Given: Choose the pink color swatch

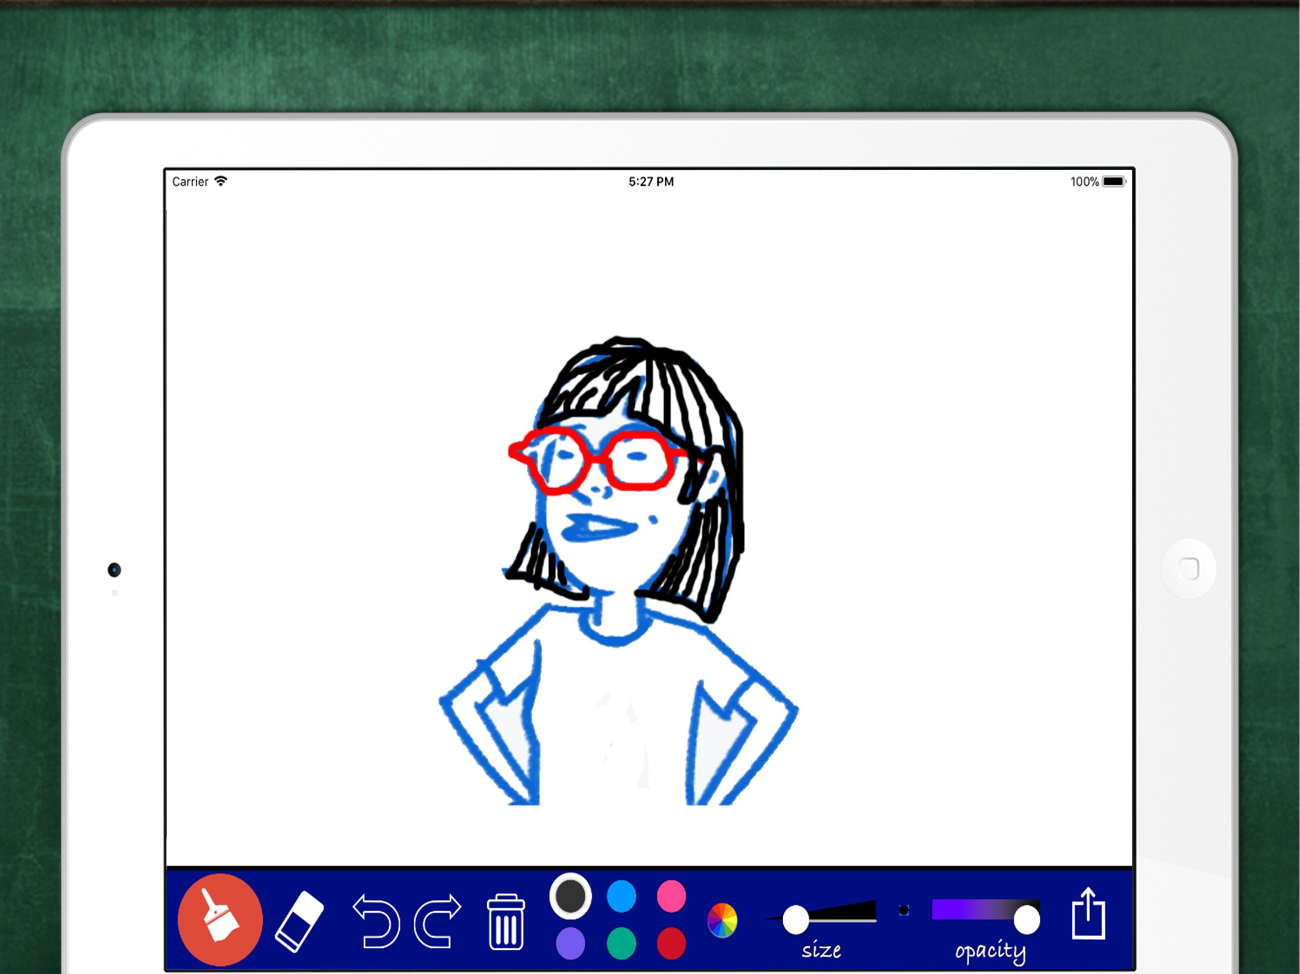Looking at the screenshot, I should coord(671,896).
